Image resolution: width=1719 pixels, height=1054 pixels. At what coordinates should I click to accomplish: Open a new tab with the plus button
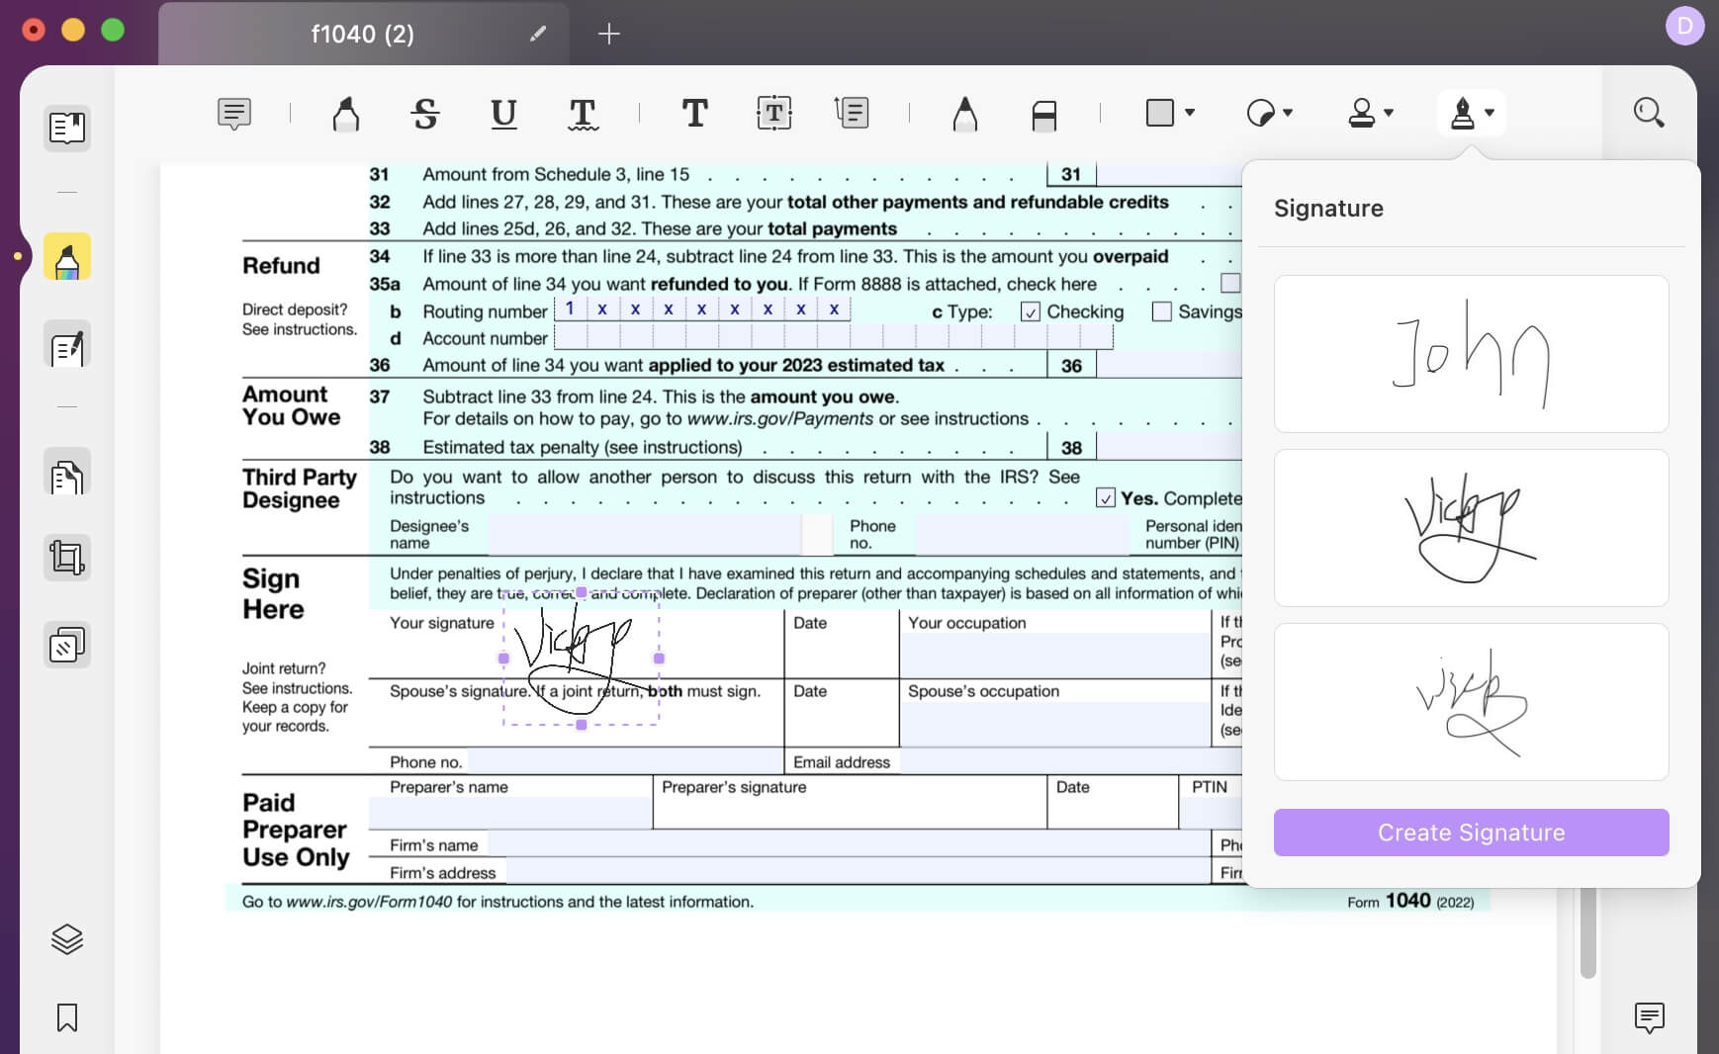pos(609,34)
